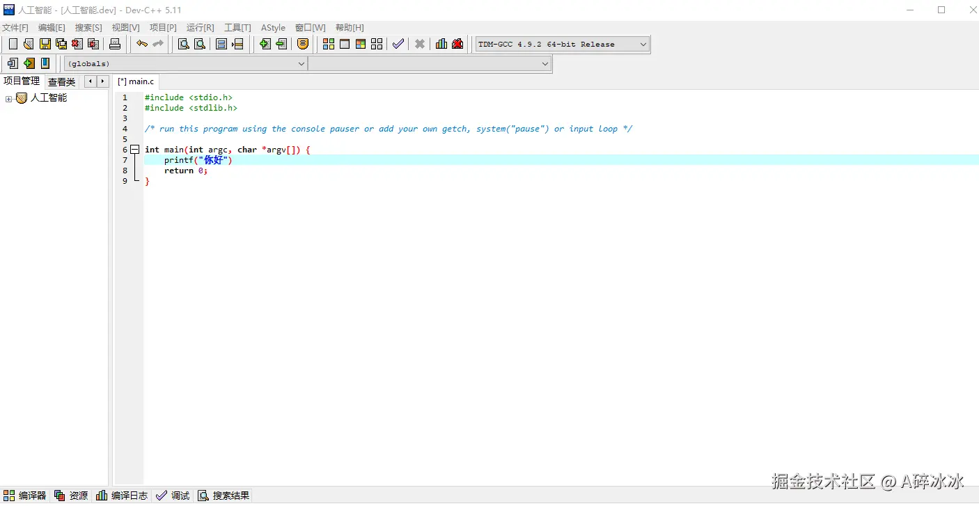Open the 视图[V] menu
Screen dimensions: 979x506
coord(126,28)
